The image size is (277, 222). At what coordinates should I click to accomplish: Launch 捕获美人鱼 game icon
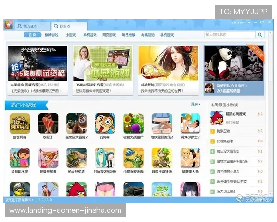pyautogui.click(x=190, y=158)
